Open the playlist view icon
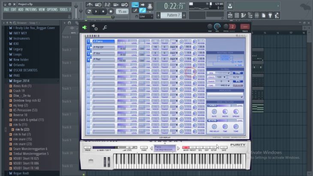Image resolution: width=313 pixels, height=176 pixels. pyautogui.click(x=230, y=15)
